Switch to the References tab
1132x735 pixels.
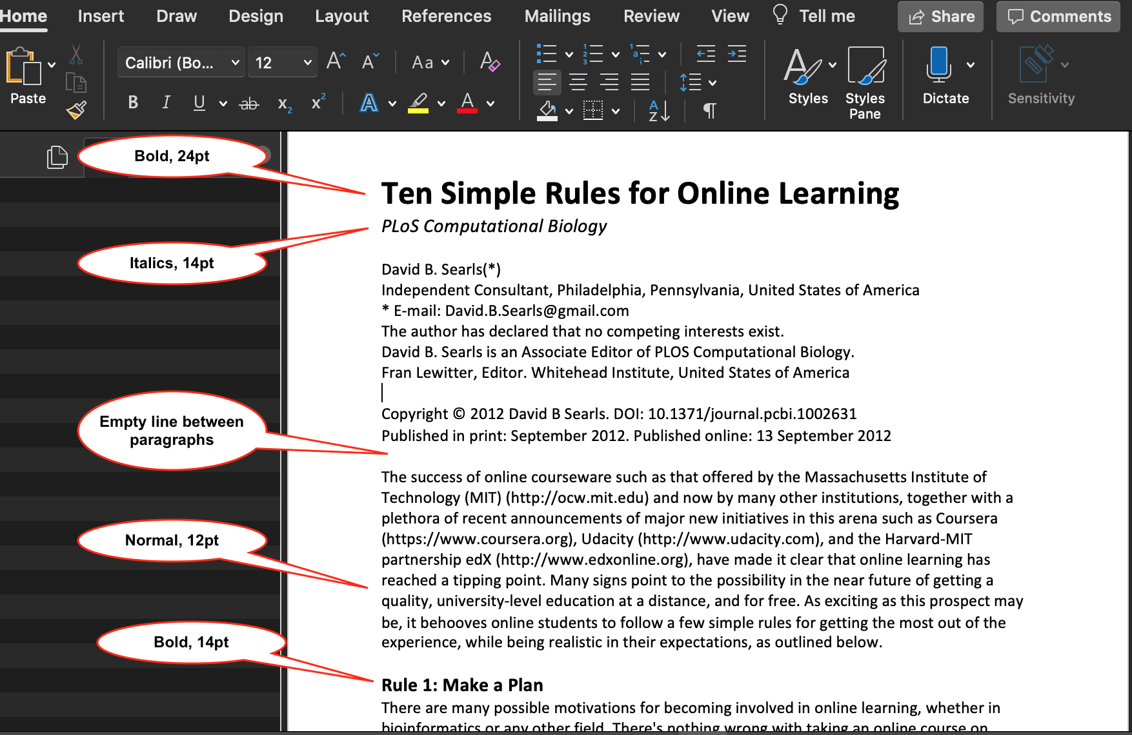446,16
